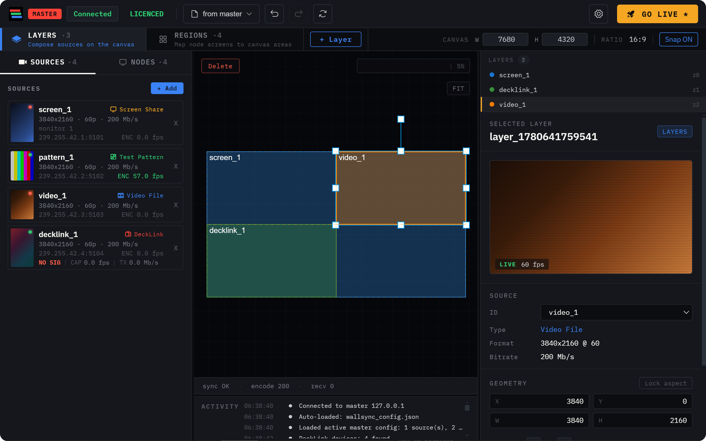Viewport: 706px width, 441px height.
Task: Click the NO SIG status on decklink_1
Action: coord(50,263)
